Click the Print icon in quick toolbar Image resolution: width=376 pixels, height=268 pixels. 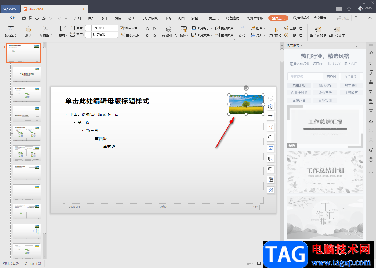pos(37,18)
